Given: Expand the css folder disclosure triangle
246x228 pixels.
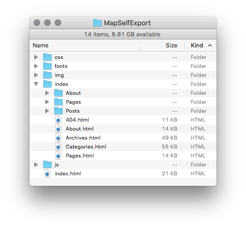Looking at the screenshot, I should pos(36,57).
